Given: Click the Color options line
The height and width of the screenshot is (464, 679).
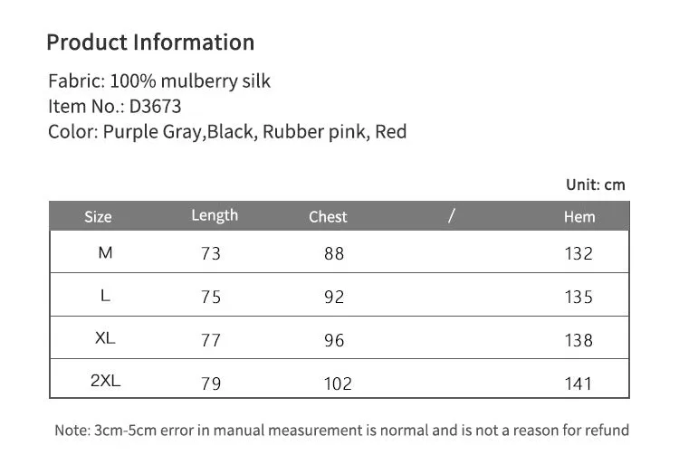Looking at the screenshot, I should coord(227,132).
